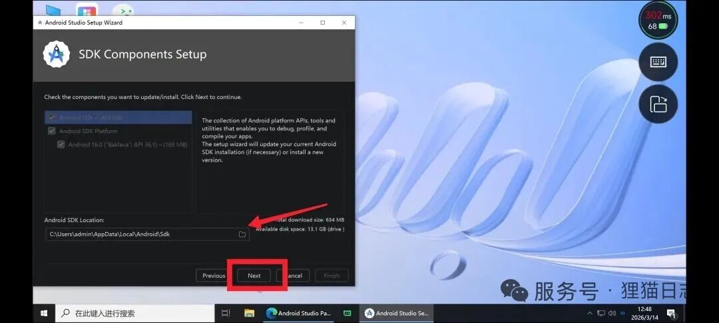The height and width of the screenshot is (323, 719).
Task: Click 'Check the components you want to update/install' text
Action: tap(143, 97)
